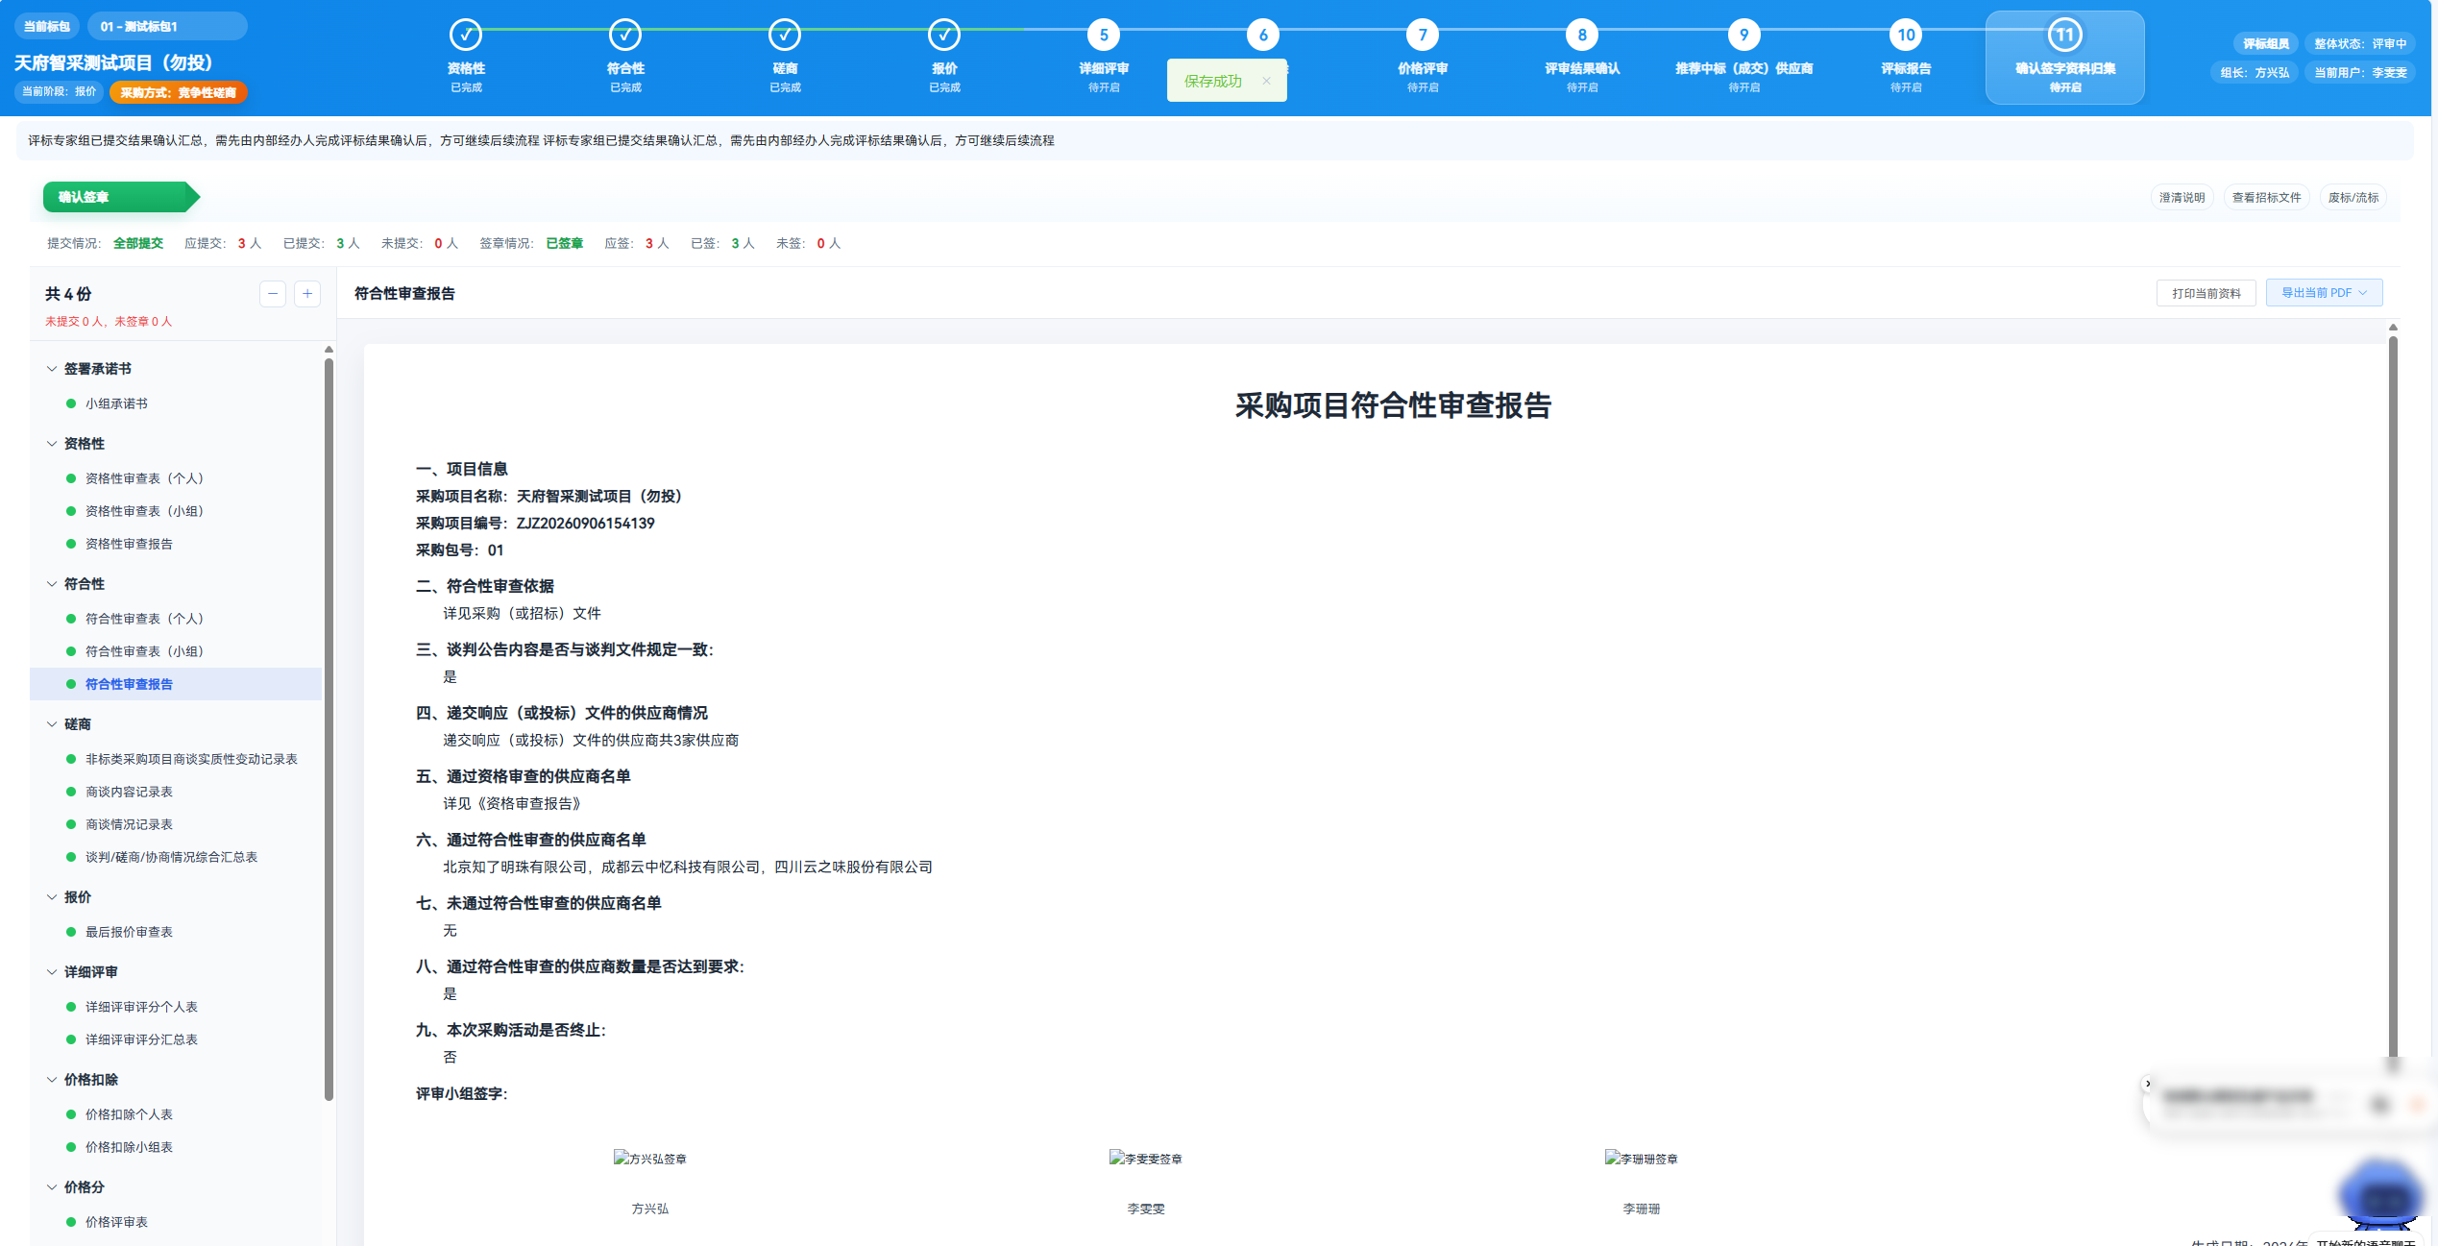This screenshot has height=1246, width=2438.
Task: Click the 报价 step checkmark circle
Action: click(x=944, y=36)
